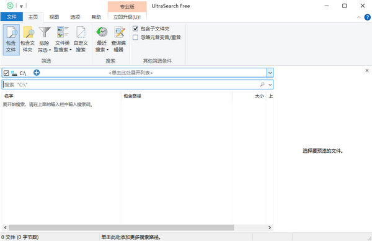Sort by the 大小 column header
The height and width of the screenshot is (241, 372).
pyautogui.click(x=249, y=96)
